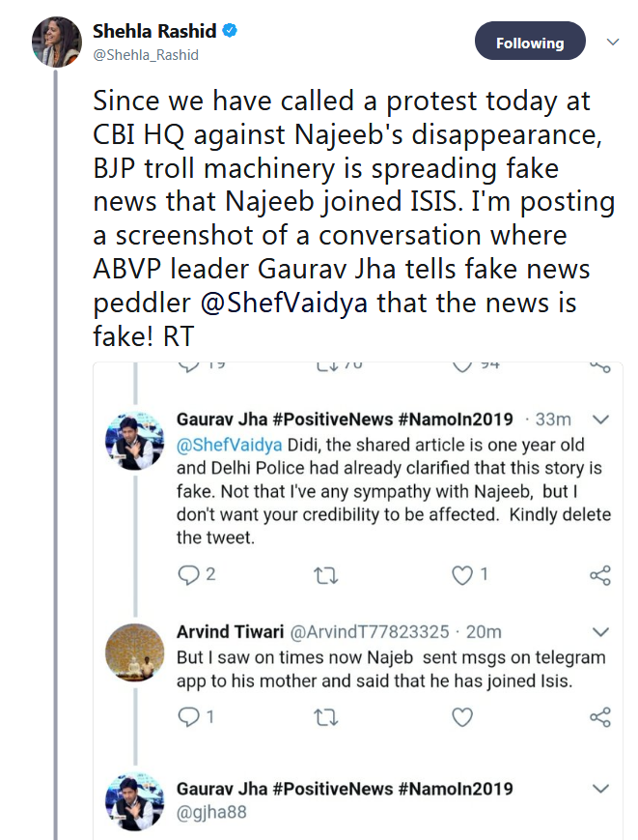Viewport: 638px width, 840px height.
Task: Toggle the Following button
Action: 530,43
